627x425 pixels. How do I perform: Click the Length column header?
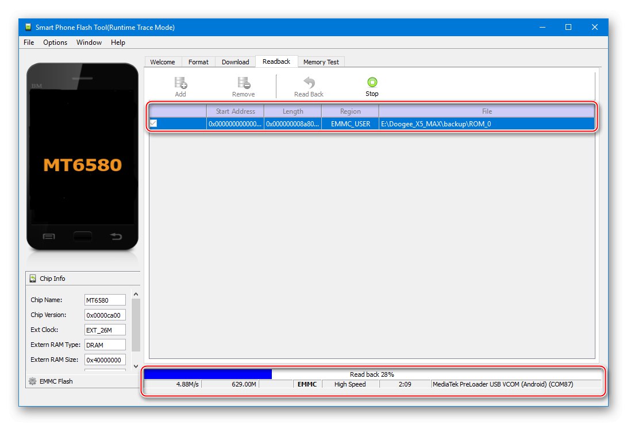tap(293, 111)
